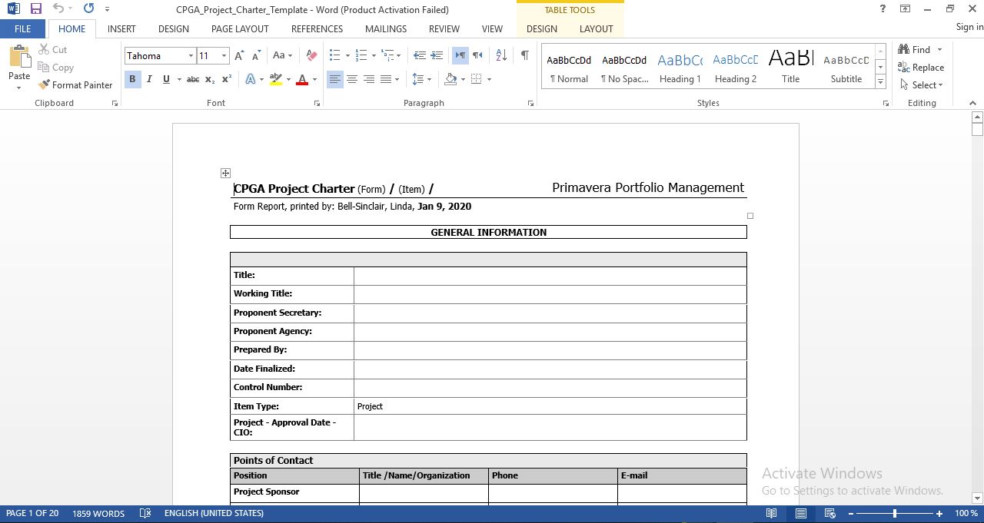
Task: Enable center text alignment
Action: (x=351, y=78)
